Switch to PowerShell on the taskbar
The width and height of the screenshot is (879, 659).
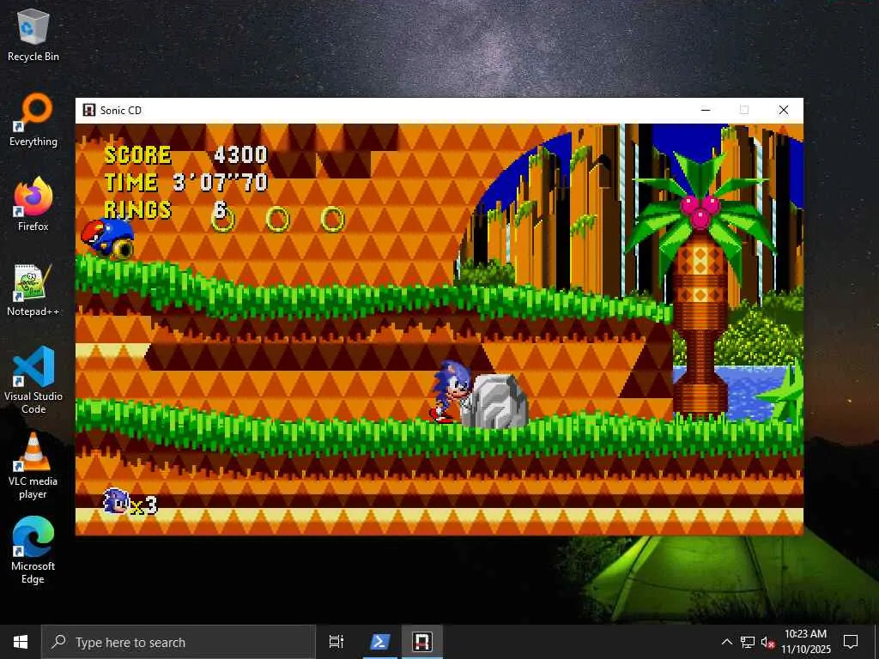(x=379, y=642)
